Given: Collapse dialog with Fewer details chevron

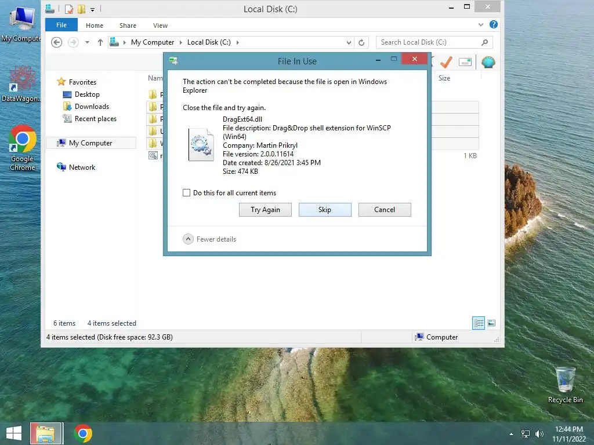Looking at the screenshot, I should point(188,239).
